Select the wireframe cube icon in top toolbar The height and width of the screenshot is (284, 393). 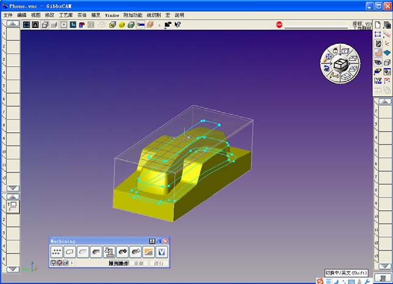click(x=45, y=25)
